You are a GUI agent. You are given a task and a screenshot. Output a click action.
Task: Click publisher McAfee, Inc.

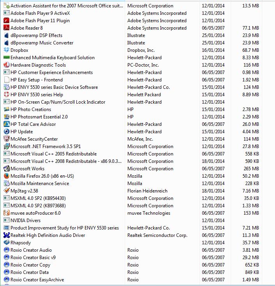point(140,139)
